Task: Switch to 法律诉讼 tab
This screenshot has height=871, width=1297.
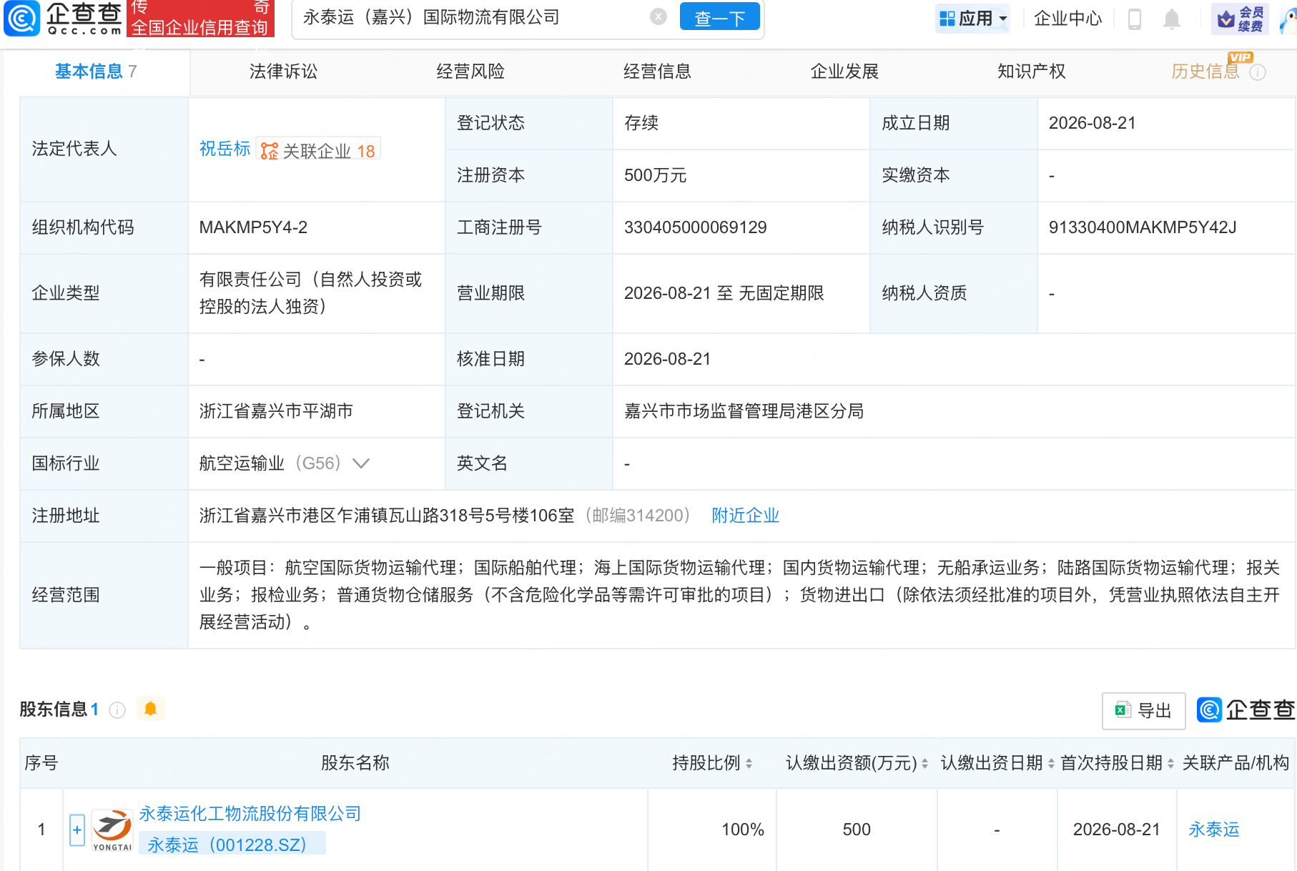Action: point(283,72)
